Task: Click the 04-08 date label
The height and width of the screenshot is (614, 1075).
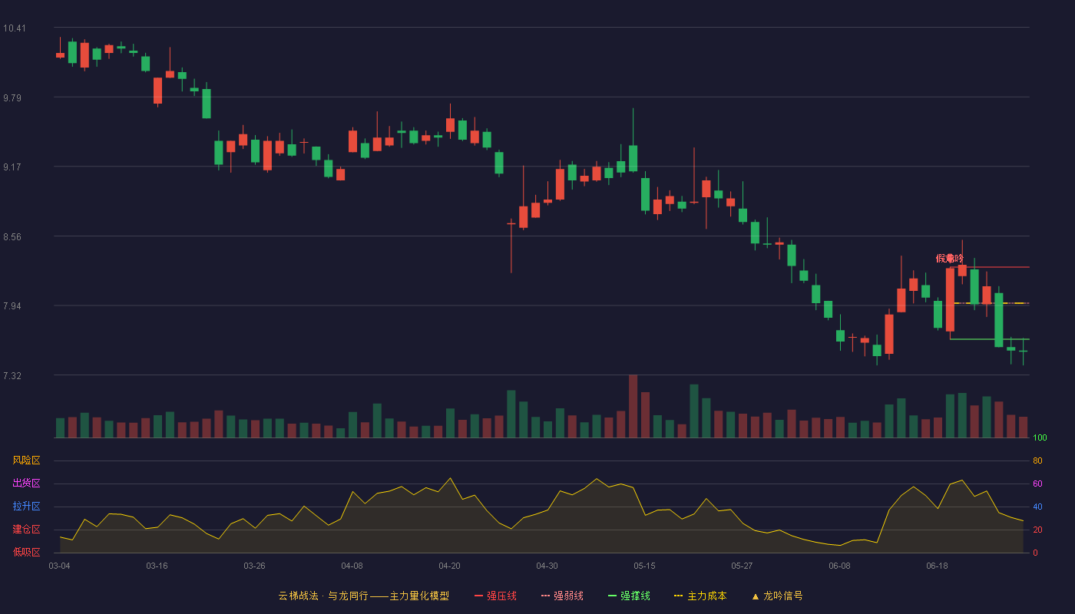Action: coord(352,566)
